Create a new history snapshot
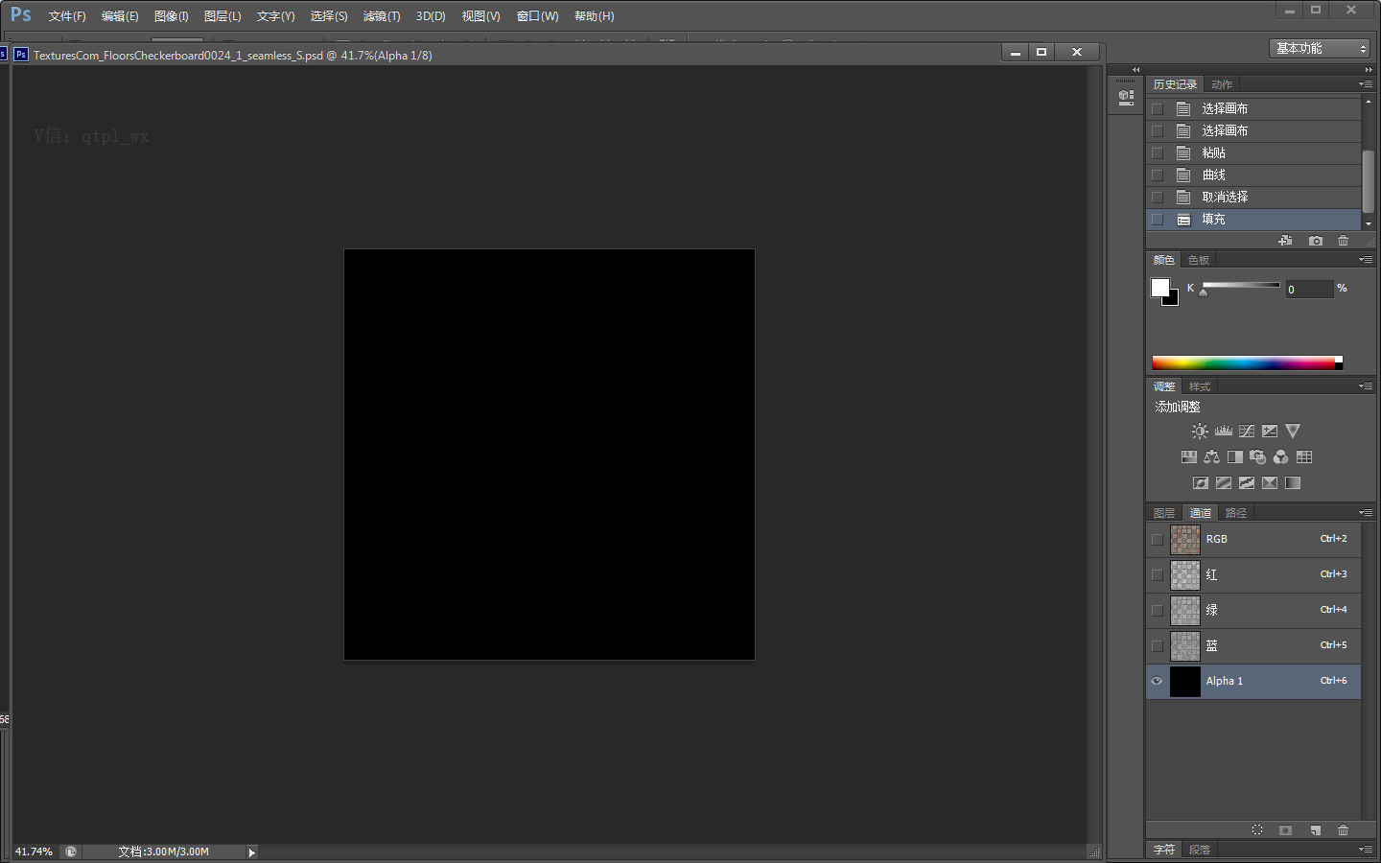 point(1316,241)
